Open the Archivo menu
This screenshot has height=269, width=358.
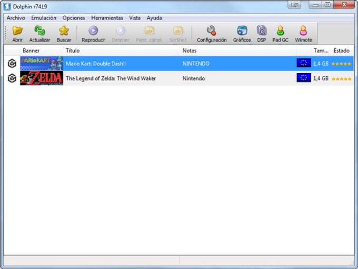point(16,18)
